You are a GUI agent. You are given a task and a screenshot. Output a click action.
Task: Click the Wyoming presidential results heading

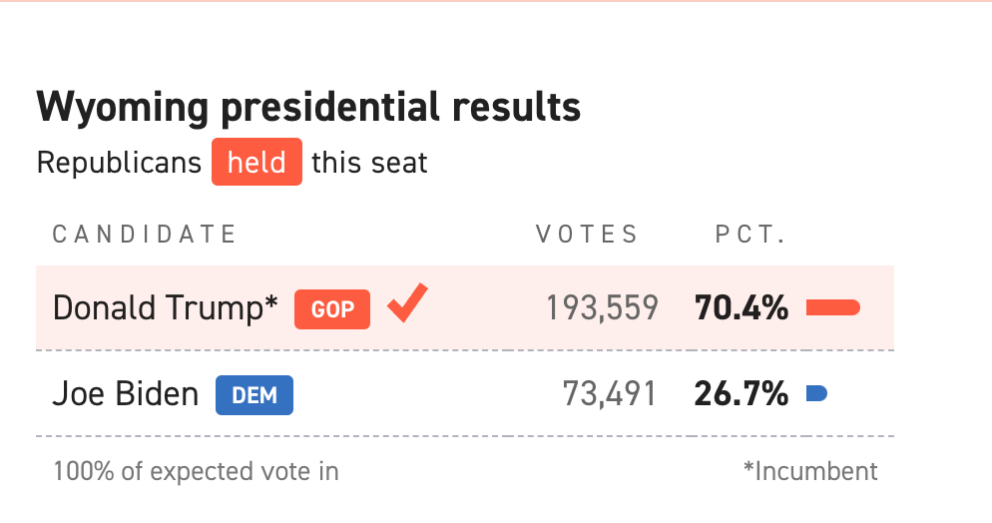coord(308,107)
